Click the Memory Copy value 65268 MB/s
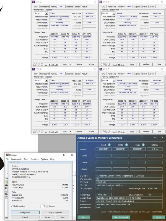The width and height of the screenshot is (166, 221). [138, 149]
